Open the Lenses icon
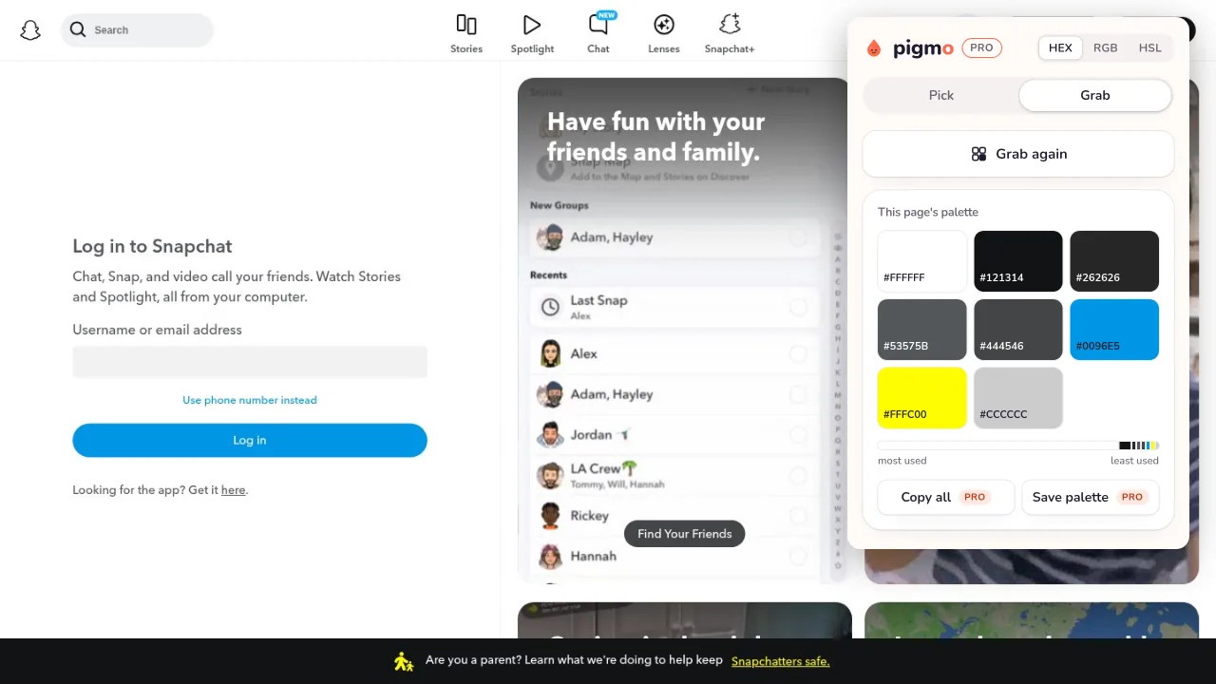This screenshot has width=1216, height=684. tap(664, 25)
